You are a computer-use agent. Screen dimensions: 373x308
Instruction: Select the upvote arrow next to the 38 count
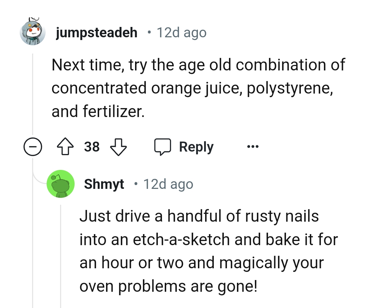65,146
